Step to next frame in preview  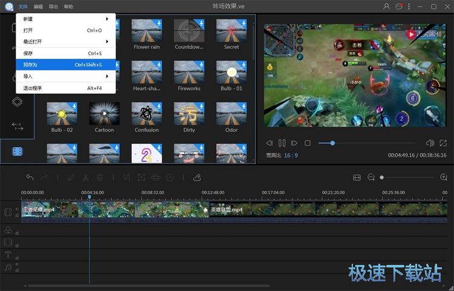point(294,143)
